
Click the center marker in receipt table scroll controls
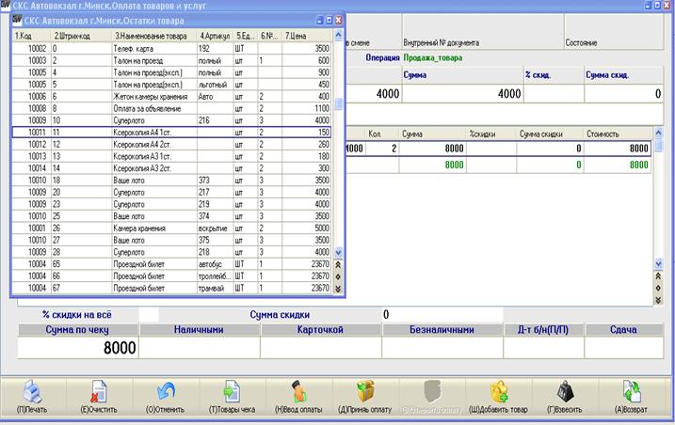(x=658, y=288)
